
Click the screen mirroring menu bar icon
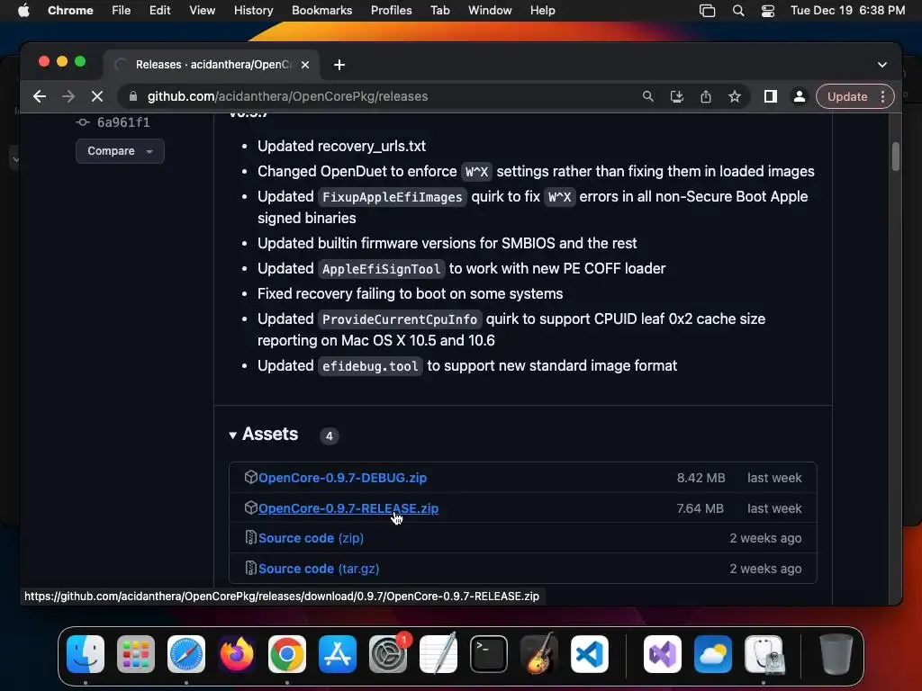708,11
